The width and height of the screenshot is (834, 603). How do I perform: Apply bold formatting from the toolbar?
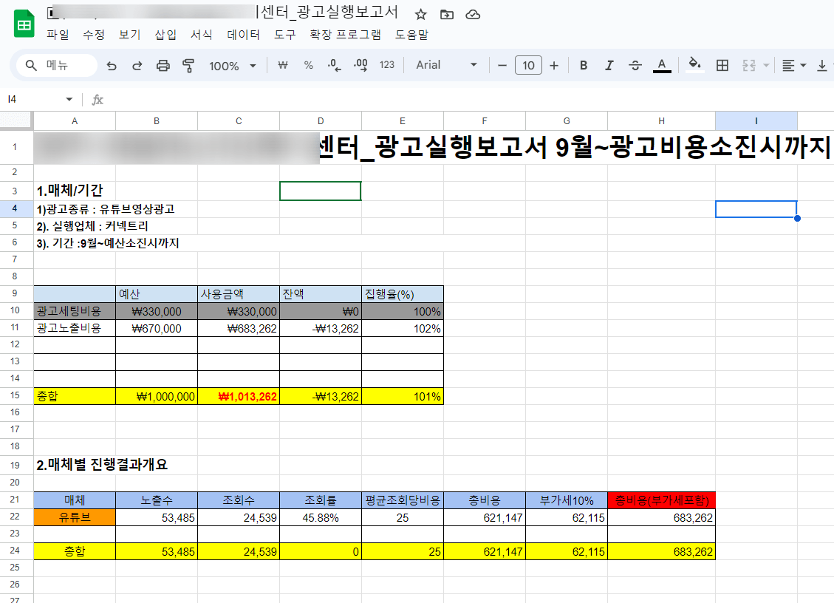point(583,65)
